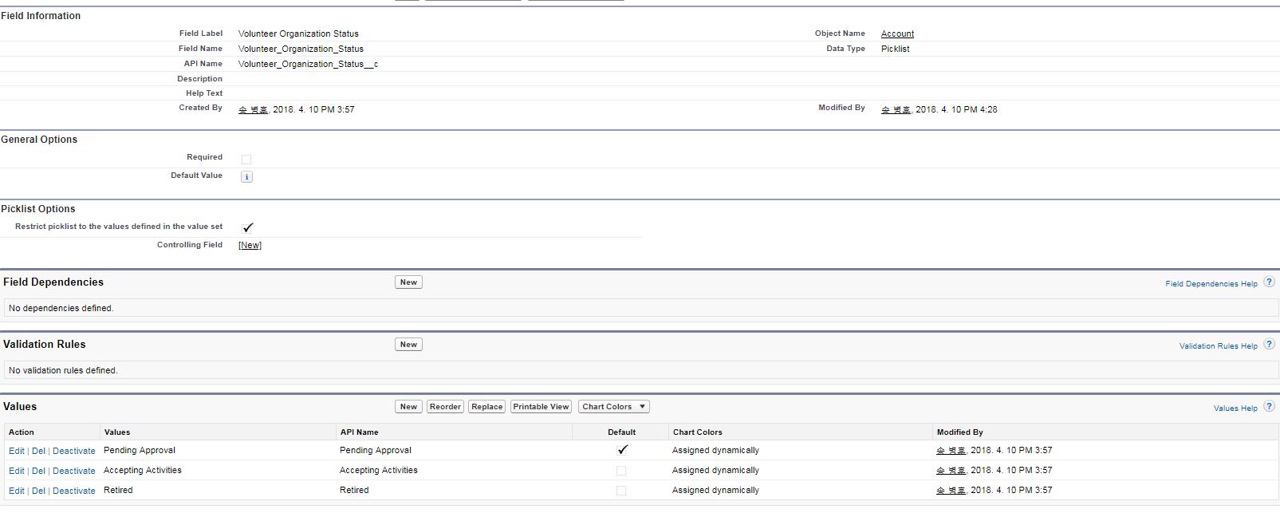Screen dimensions: 1280x513
Task: Expand the Chart Colors dropdown
Action: point(614,407)
